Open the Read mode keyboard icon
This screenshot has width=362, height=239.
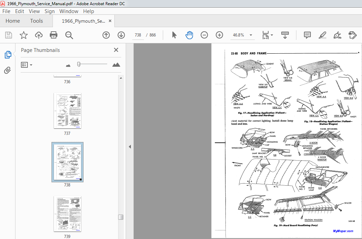[285, 35]
